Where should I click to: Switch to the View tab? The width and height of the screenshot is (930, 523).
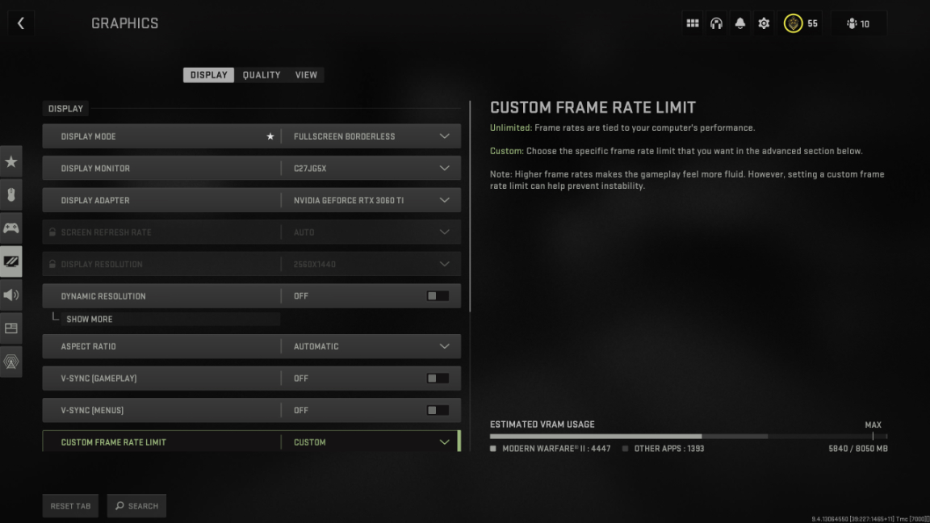(306, 75)
